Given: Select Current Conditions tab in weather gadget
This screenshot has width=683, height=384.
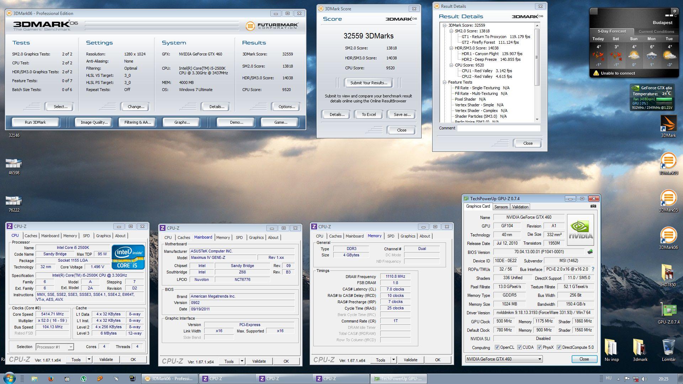Looking at the screenshot, I should (656, 31).
